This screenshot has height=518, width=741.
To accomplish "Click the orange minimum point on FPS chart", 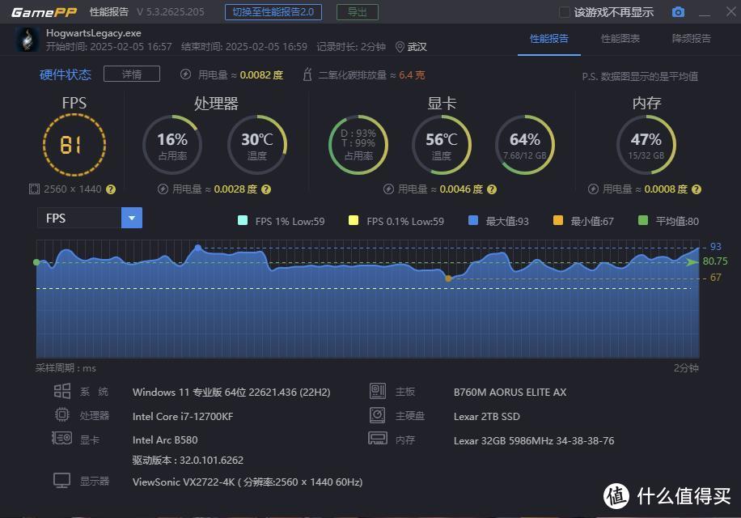I will coord(448,278).
